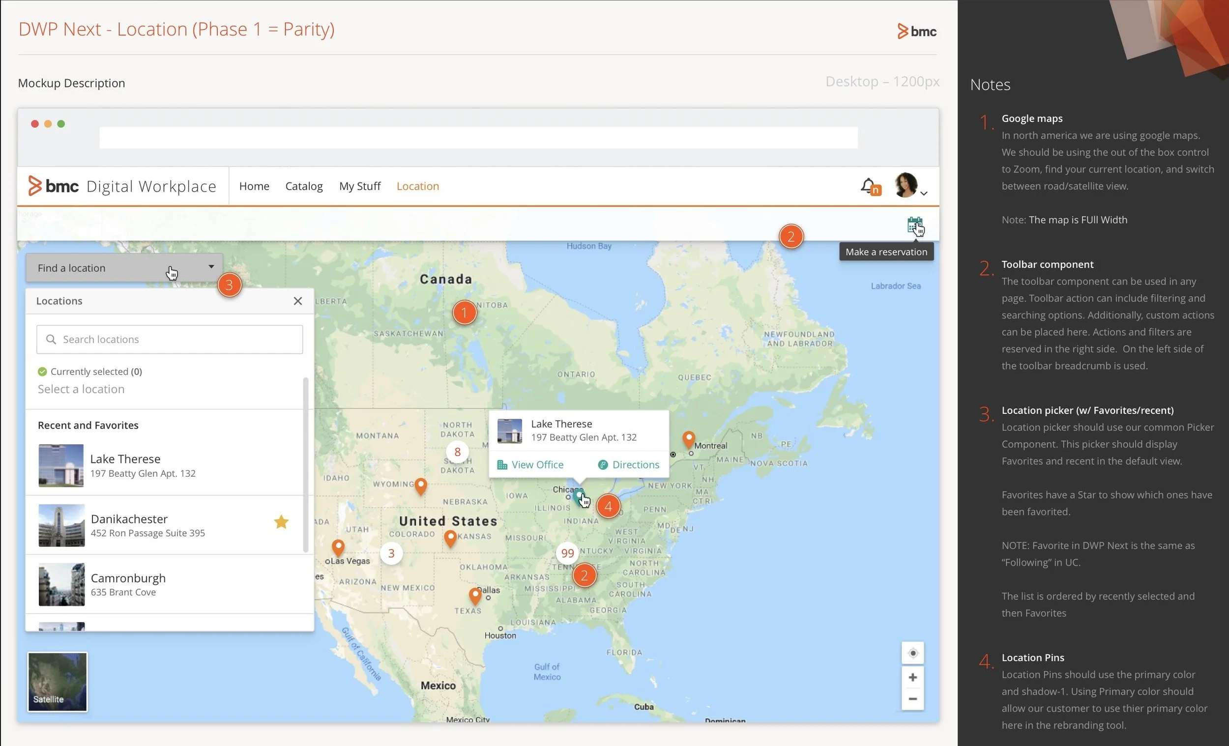
Task: Click the green Currently selected check icon
Action: pos(42,372)
